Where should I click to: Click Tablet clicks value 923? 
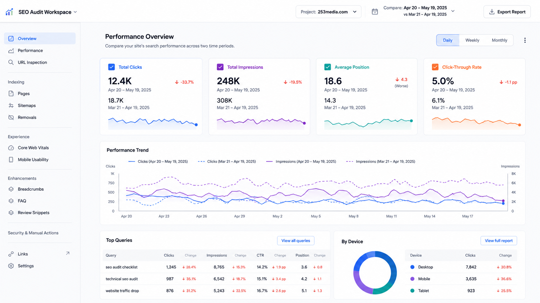tap(471, 291)
